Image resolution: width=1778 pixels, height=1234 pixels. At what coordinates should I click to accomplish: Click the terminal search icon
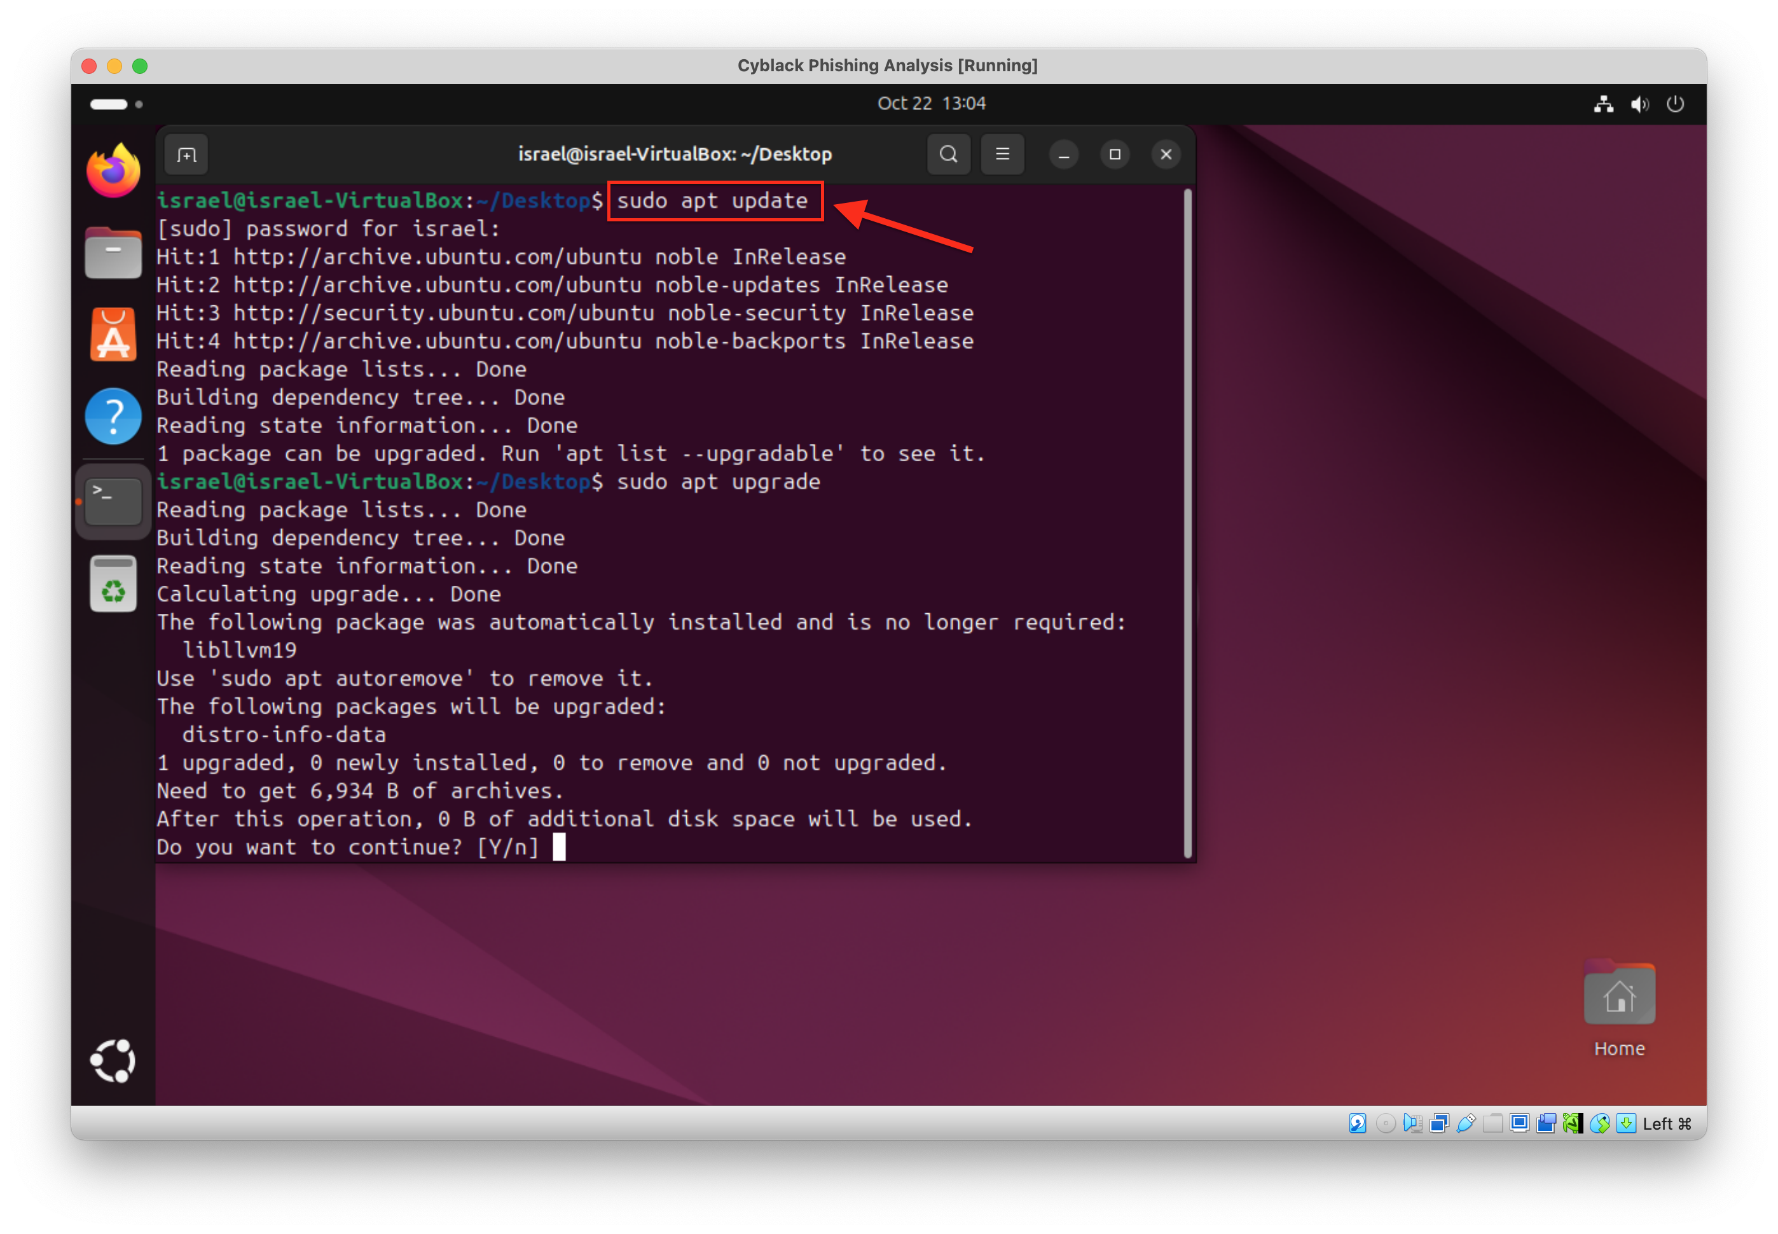coord(949,155)
